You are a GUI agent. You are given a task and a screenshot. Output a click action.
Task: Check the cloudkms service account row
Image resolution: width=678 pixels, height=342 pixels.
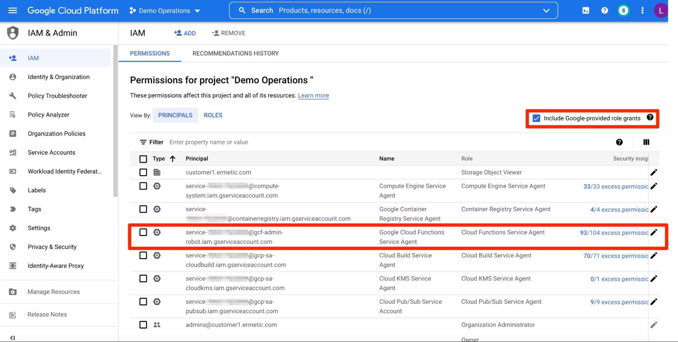(143, 278)
